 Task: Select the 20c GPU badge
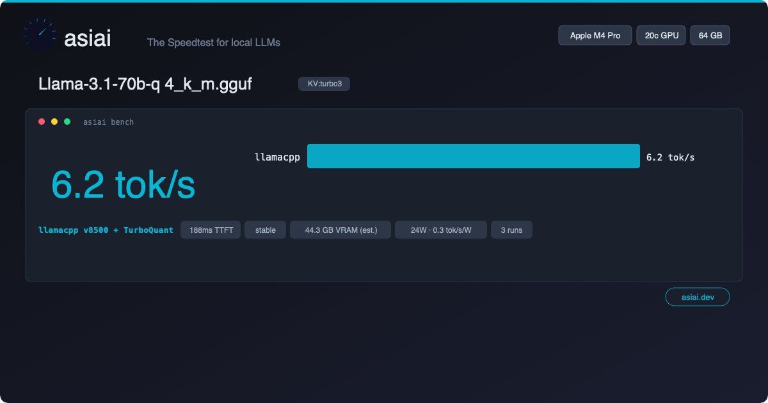point(661,35)
